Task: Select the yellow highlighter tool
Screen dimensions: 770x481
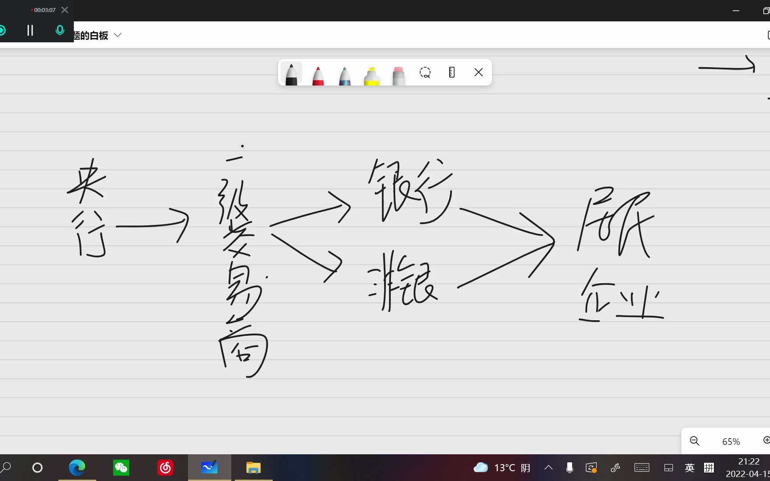Action: 372,75
